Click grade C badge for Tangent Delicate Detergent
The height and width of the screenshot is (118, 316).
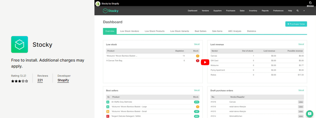108,116
